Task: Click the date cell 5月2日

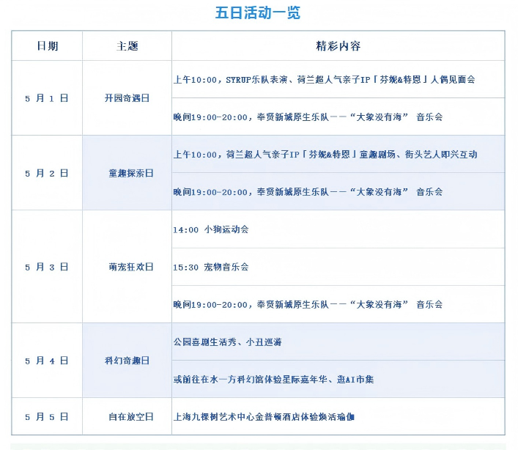Action: click(47, 173)
